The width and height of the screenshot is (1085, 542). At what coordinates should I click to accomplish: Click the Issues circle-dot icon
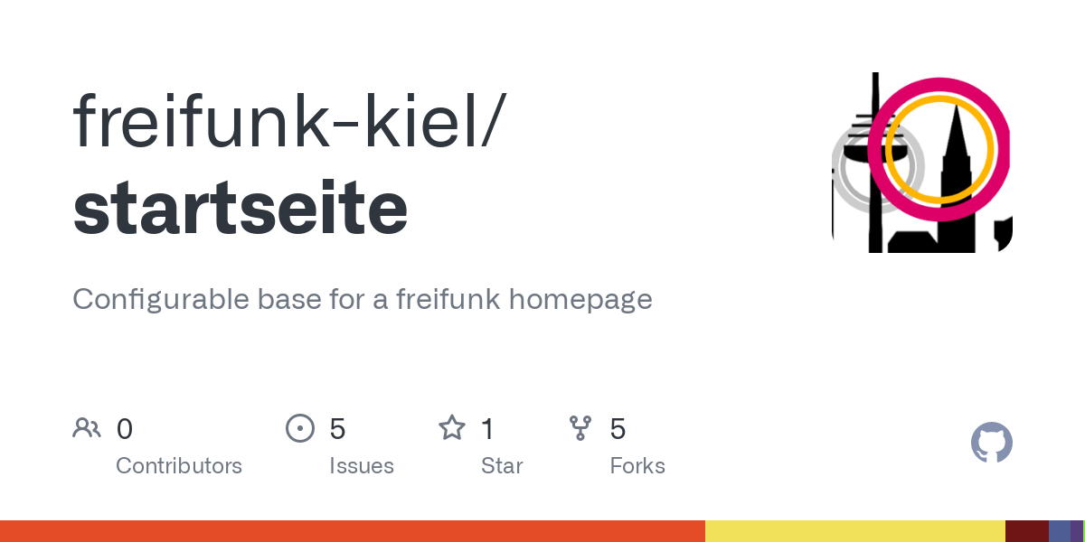pyautogui.click(x=299, y=428)
